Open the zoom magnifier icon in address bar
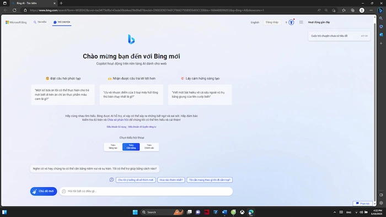386x217 pixels. point(326,10)
